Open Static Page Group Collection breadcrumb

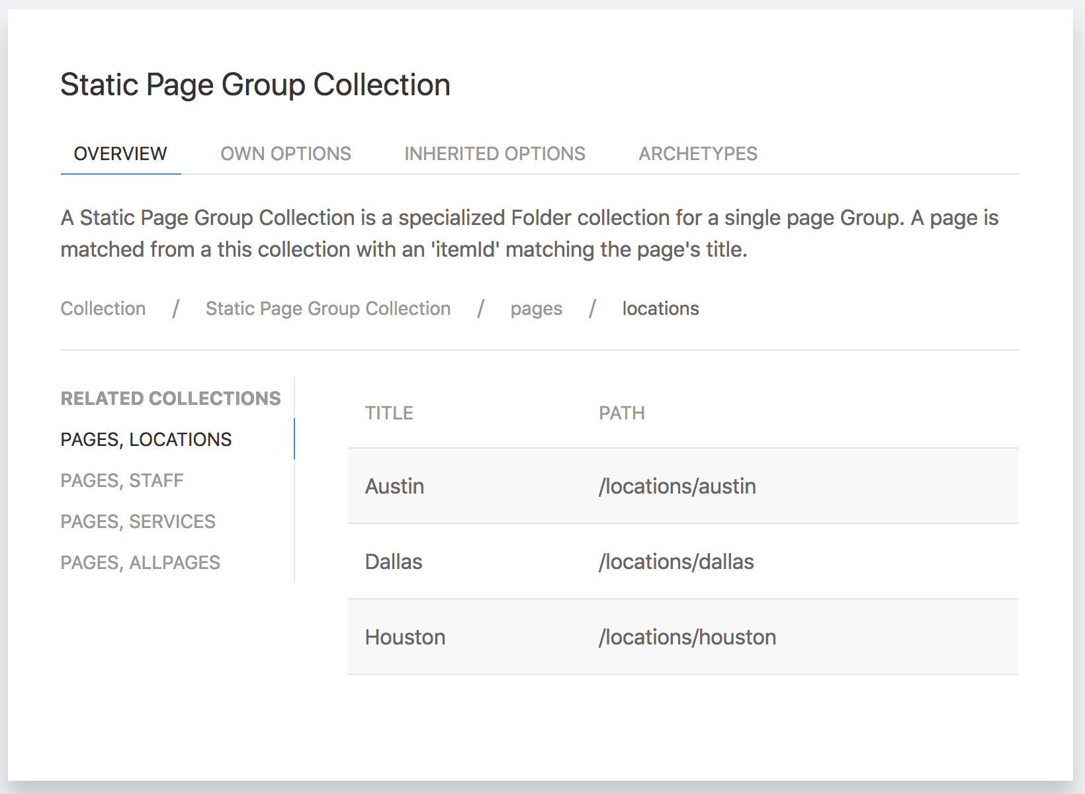point(328,308)
